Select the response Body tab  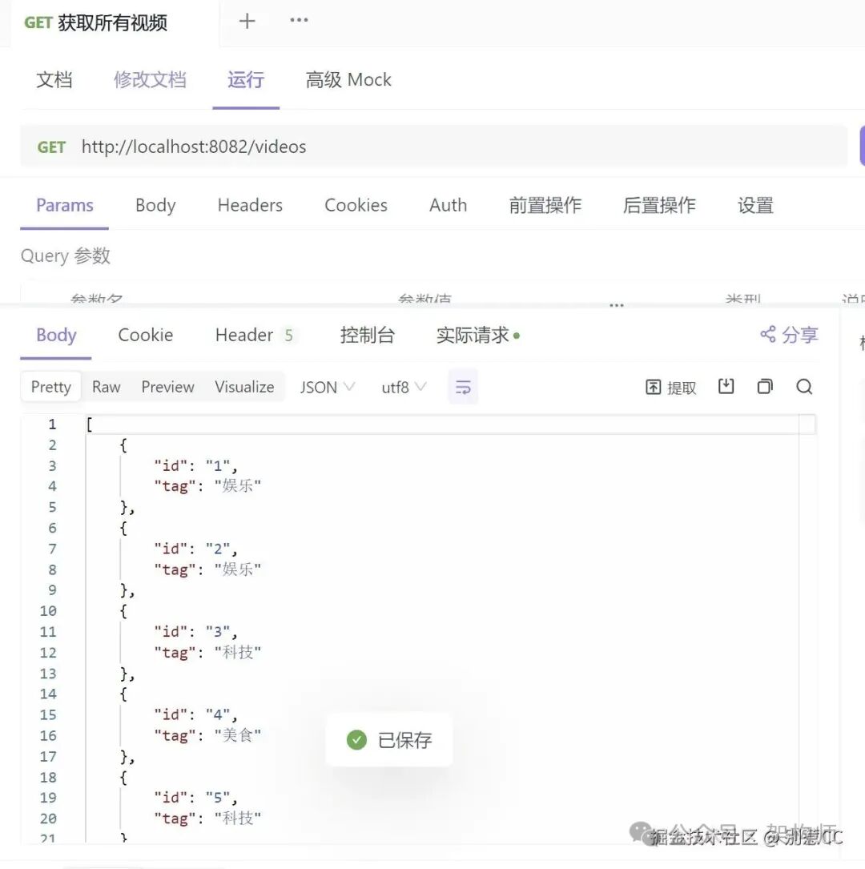point(56,335)
